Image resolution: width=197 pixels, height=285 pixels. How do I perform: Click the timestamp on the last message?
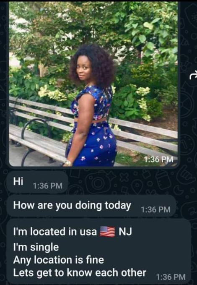click(171, 277)
